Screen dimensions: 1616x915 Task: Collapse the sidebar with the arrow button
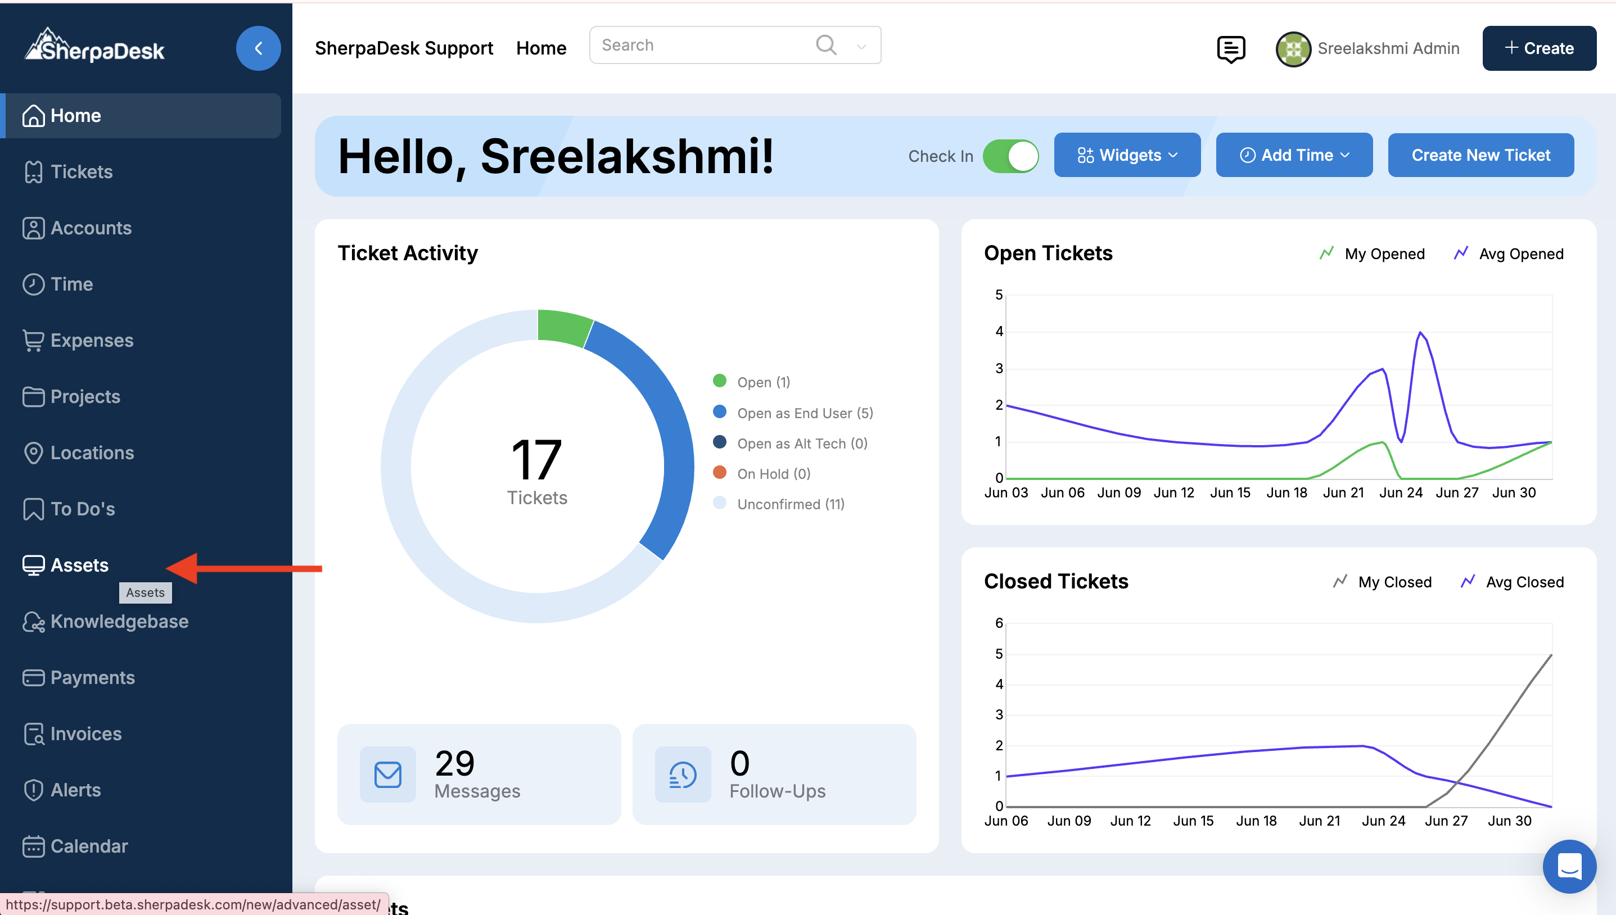tap(258, 48)
